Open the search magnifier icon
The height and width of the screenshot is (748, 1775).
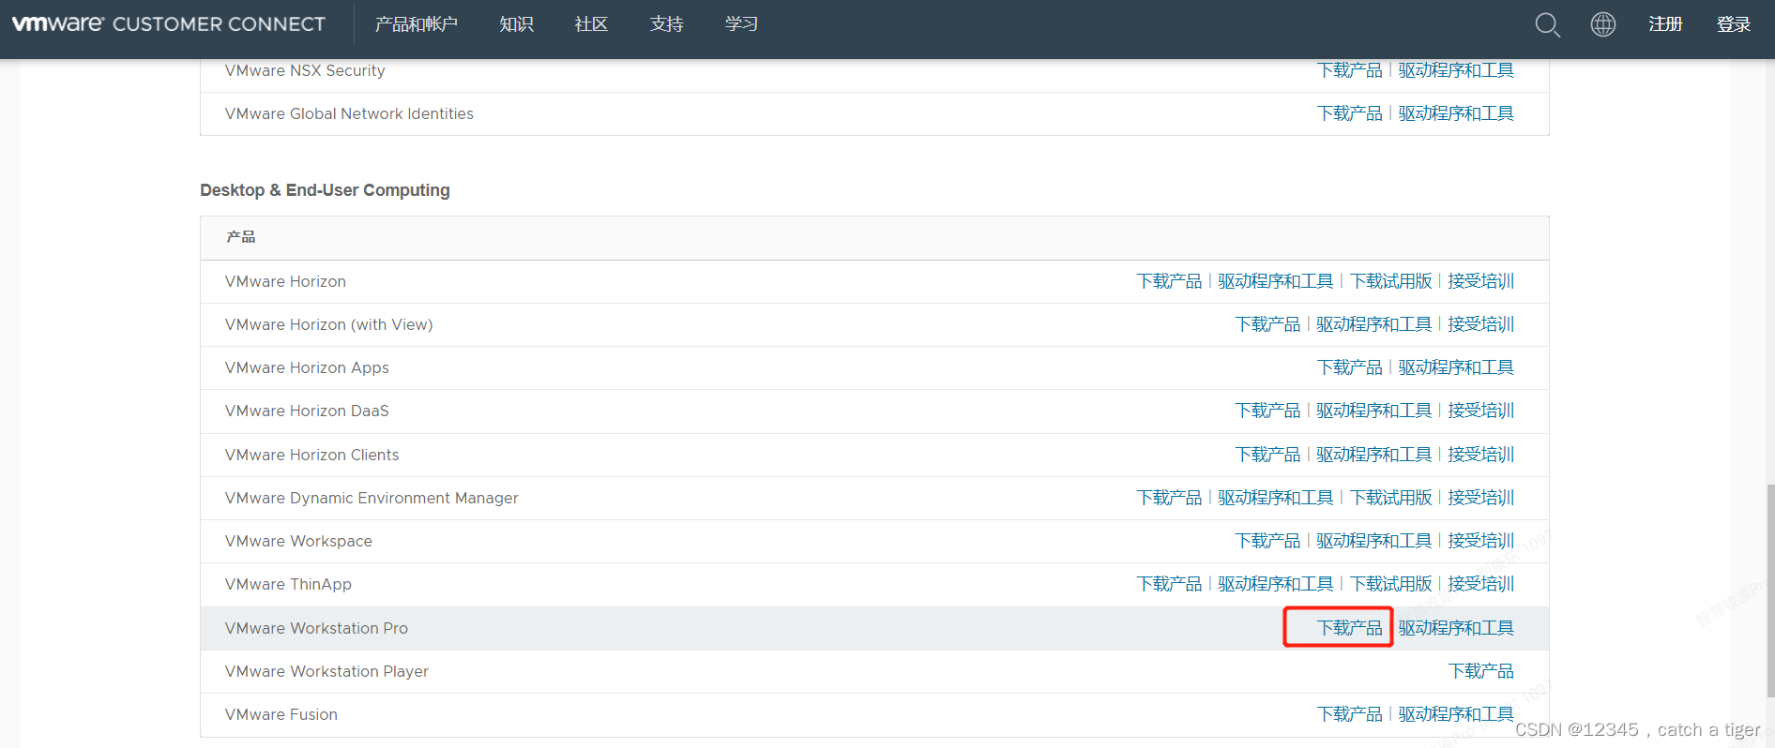click(x=1547, y=25)
